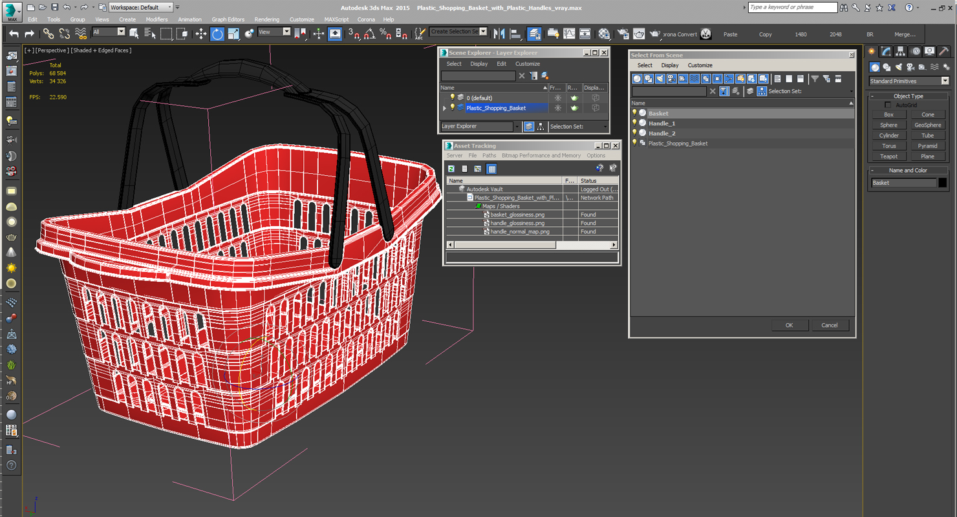This screenshot has width=957, height=517.
Task: Open the Workspace: Default dropdown
Action: pyautogui.click(x=140, y=7)
